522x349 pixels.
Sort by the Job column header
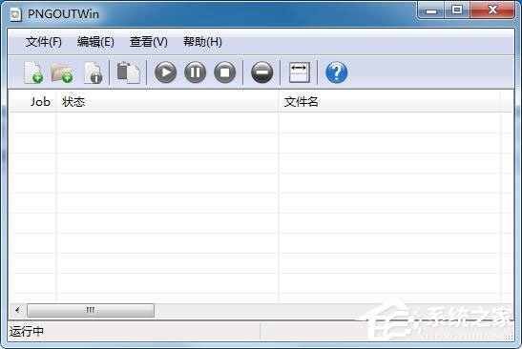point(32,101)
